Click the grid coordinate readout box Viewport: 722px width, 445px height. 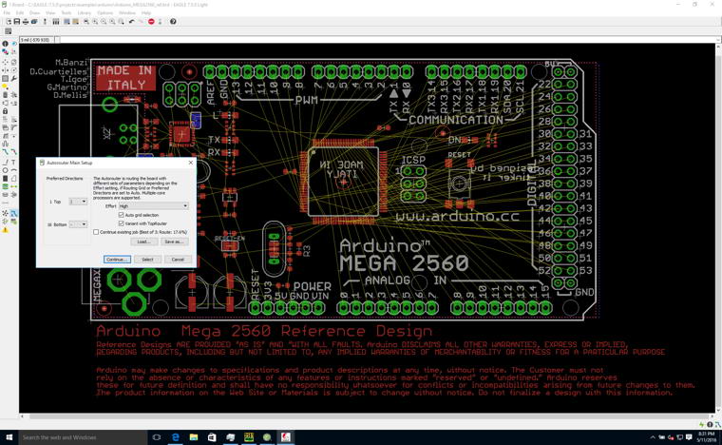(x=37, y=40)
